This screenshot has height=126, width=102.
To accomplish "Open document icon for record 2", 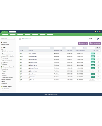I will click(x=20, y=77).
